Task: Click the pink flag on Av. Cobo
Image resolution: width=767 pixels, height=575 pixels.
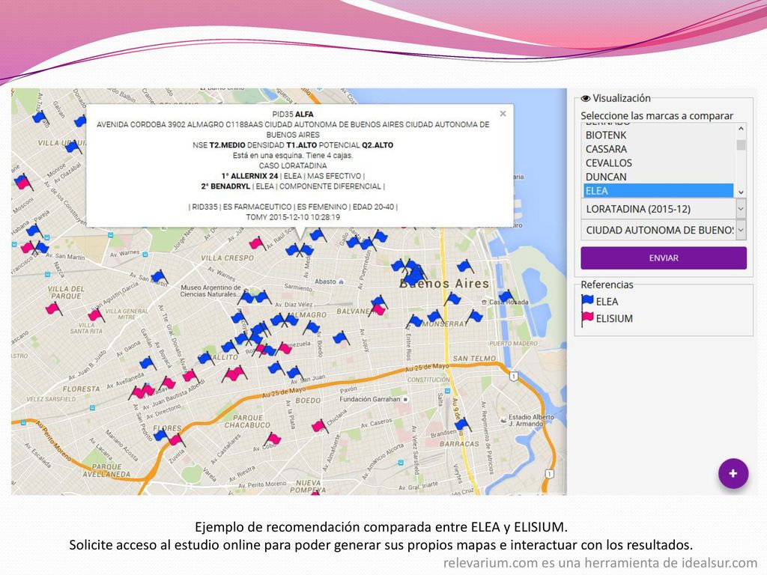Action: pos(273,439)
